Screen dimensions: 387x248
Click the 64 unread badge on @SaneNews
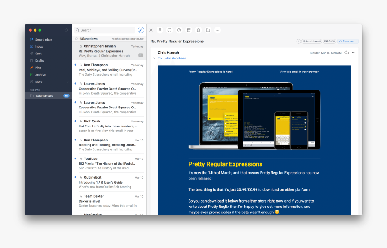(x=67, y=96)
